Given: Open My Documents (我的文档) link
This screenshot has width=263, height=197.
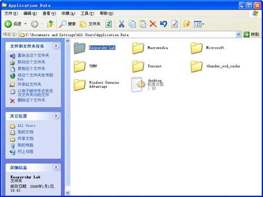Looking at the screenshot, I should click(22, 132).
